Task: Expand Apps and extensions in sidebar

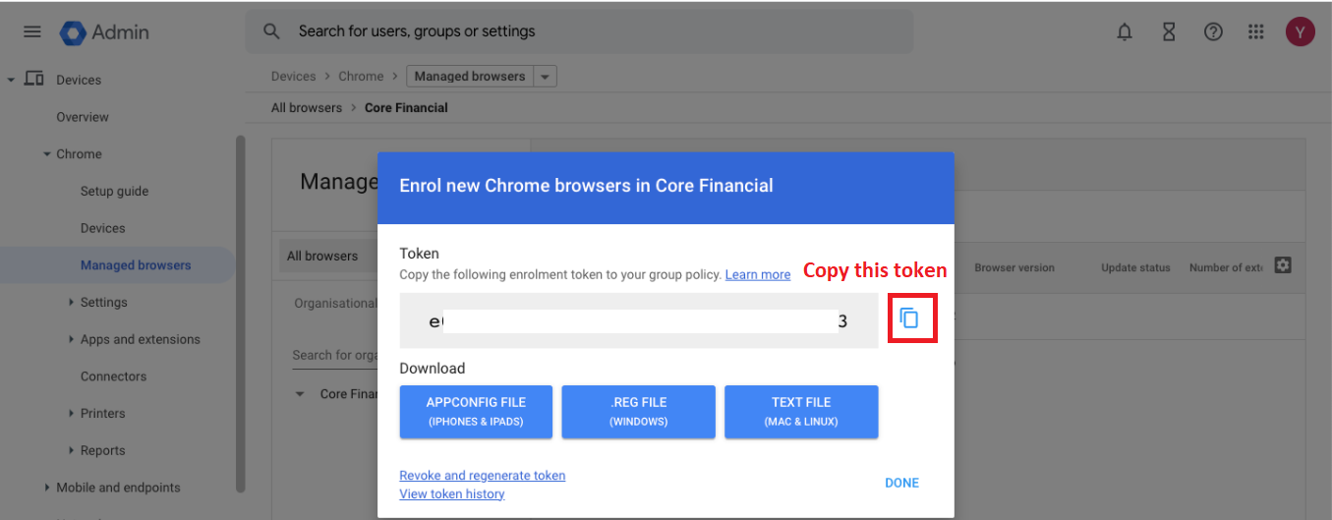Action: click(72, 339)
